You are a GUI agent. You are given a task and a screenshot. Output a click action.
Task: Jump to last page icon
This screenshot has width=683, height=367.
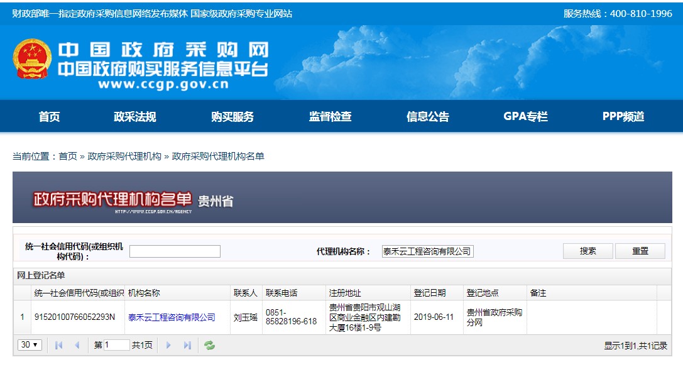187,345
